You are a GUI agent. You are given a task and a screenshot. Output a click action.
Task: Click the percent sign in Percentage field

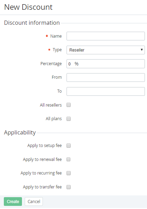click(x=77, y=64)
